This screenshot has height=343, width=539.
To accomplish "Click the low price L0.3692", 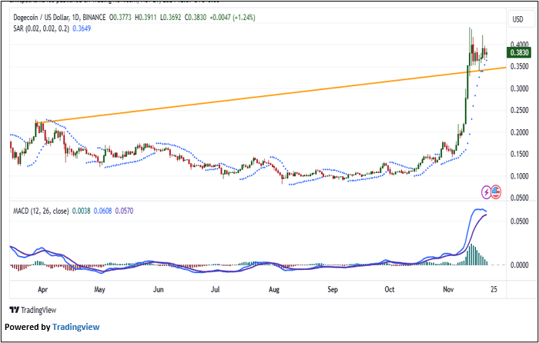I will pos(170,17).
